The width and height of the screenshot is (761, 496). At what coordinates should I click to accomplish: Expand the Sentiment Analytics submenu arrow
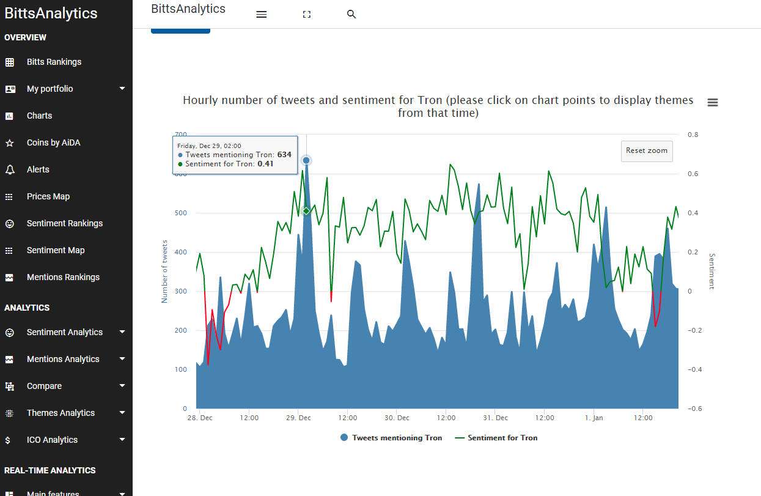[122, 332]
